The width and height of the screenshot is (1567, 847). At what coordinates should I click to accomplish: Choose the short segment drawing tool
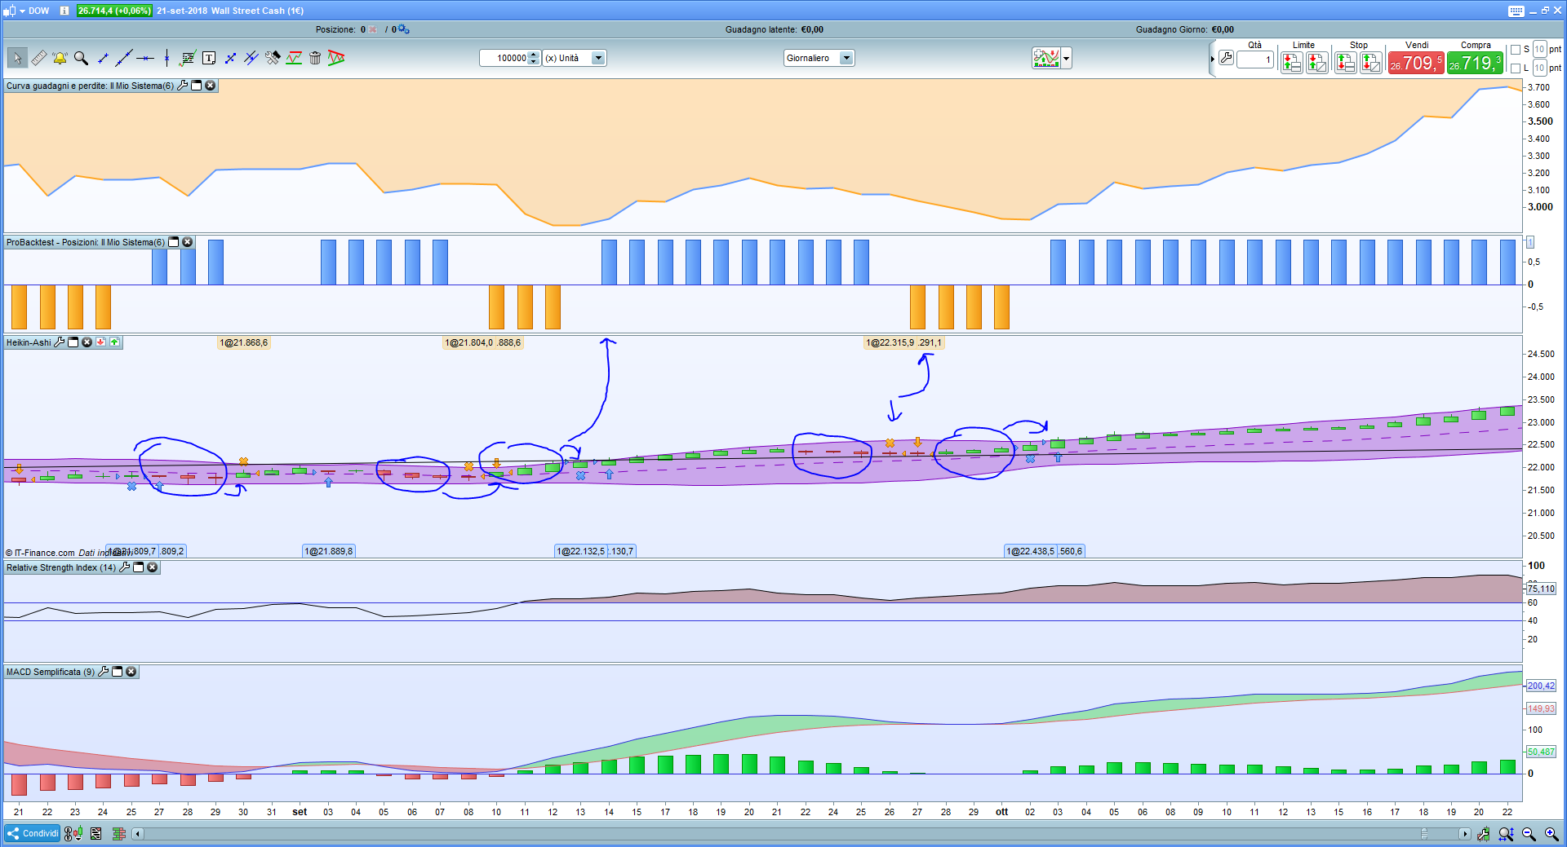pyautogui.click(x=103, y=58)
